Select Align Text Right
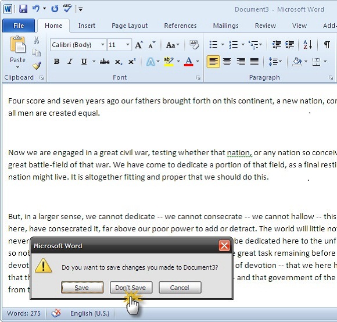 pyautogui.click(x=241, y=62)
